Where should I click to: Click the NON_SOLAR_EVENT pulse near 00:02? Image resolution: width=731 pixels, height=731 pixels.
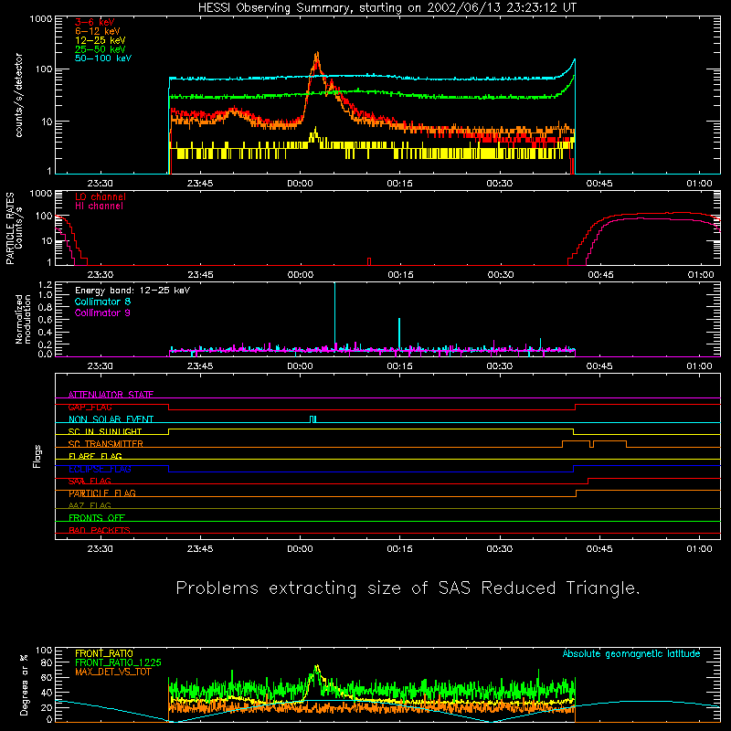pyautogui.click(x=313, y=419)
